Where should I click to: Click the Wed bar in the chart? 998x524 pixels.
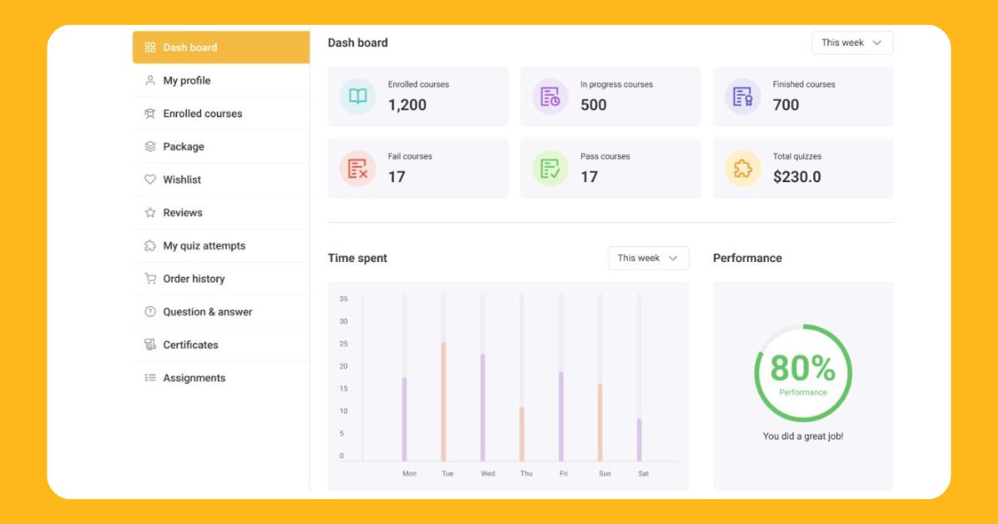tap(482, 408)
